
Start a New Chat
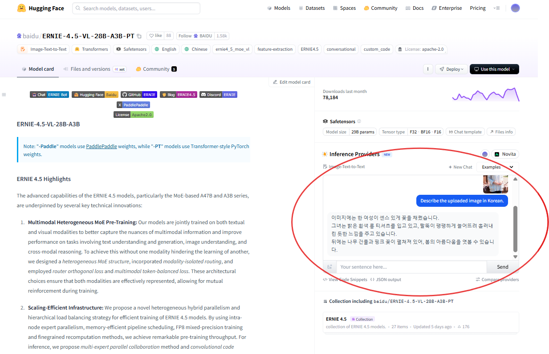coord(460,167)
